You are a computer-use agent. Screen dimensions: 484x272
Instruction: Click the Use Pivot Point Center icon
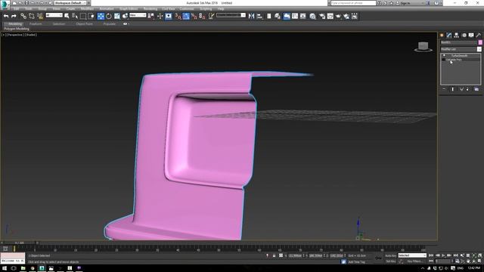click(151, 16)
